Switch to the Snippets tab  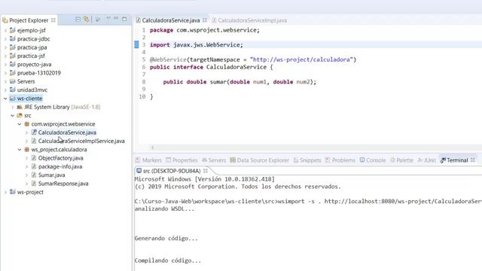pos(307,160)
